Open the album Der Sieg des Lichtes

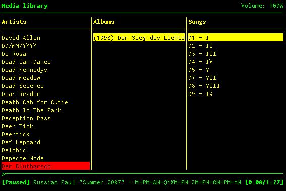tap(139, 37)
